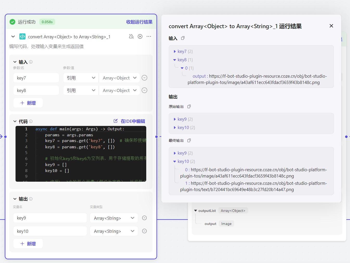Collapse the 代码 section
Viewport: 350px width, 263px height.
coord(15,121)
